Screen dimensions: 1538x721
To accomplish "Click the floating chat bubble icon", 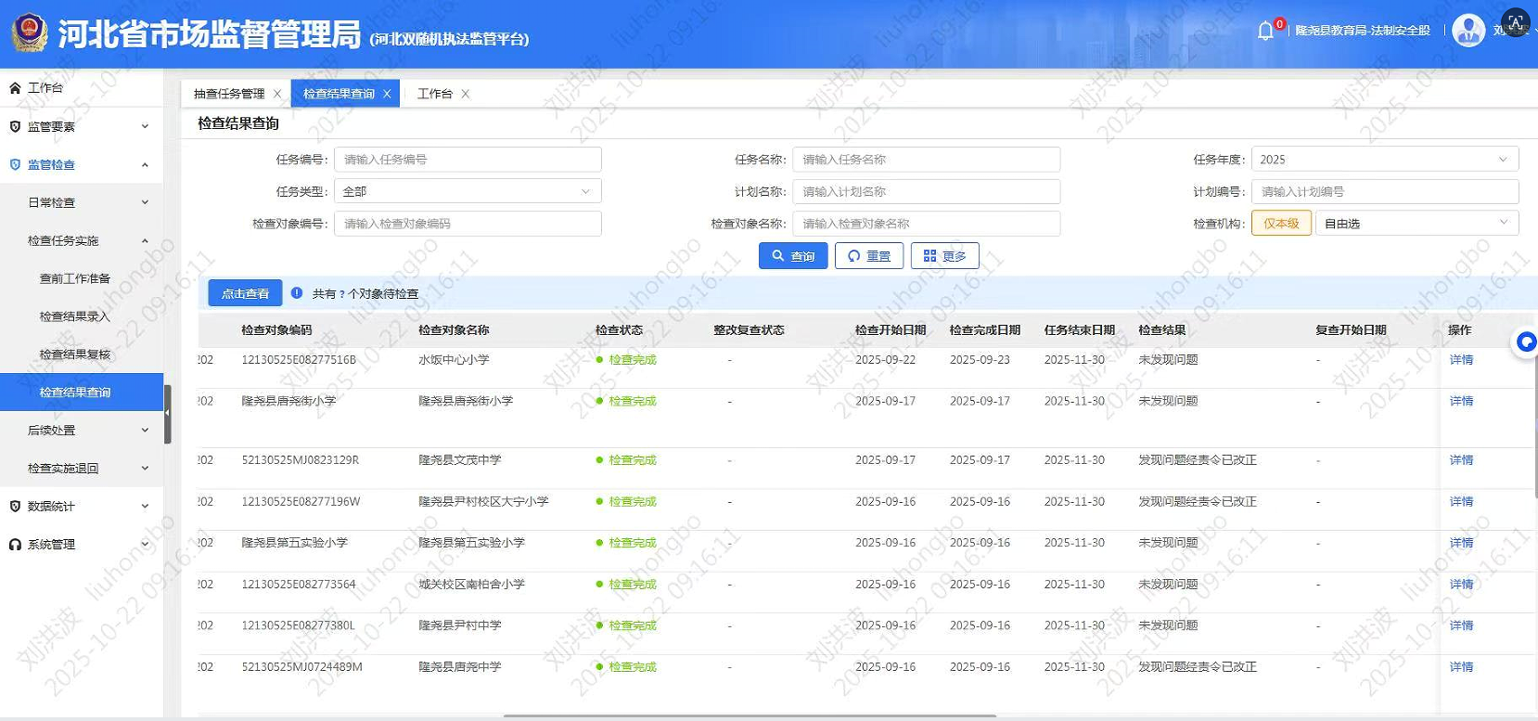I will pyautogui.click(x=1526, y=342).
